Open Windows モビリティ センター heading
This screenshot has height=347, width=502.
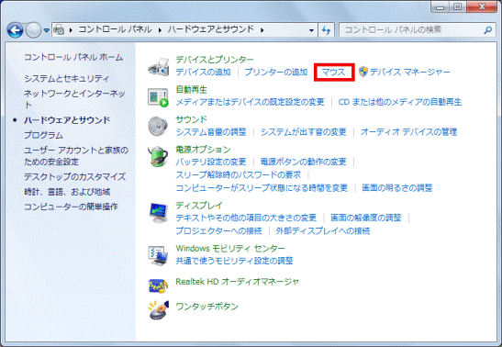pos(230,249)
